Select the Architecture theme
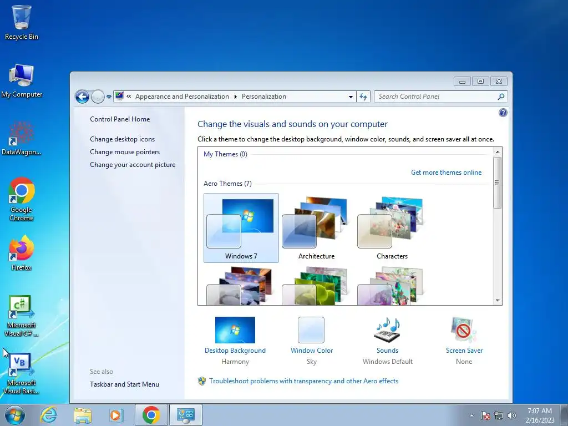The width and height of the screenshot is (568, 426). [316, 228]
